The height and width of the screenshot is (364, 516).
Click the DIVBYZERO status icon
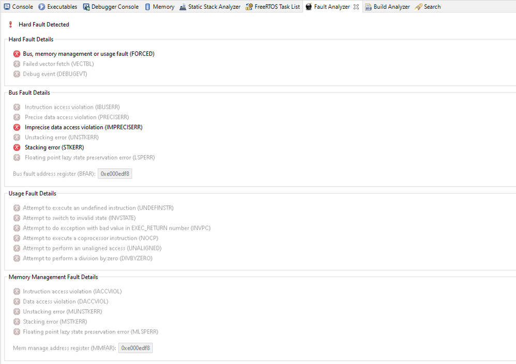pyautogui.click(x=17, y=259)
